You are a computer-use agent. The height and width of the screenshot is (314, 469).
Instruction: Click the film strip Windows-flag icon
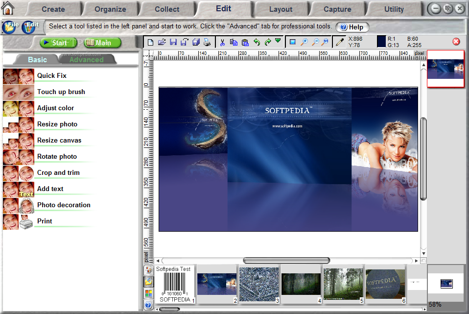[x=148, y=293]
